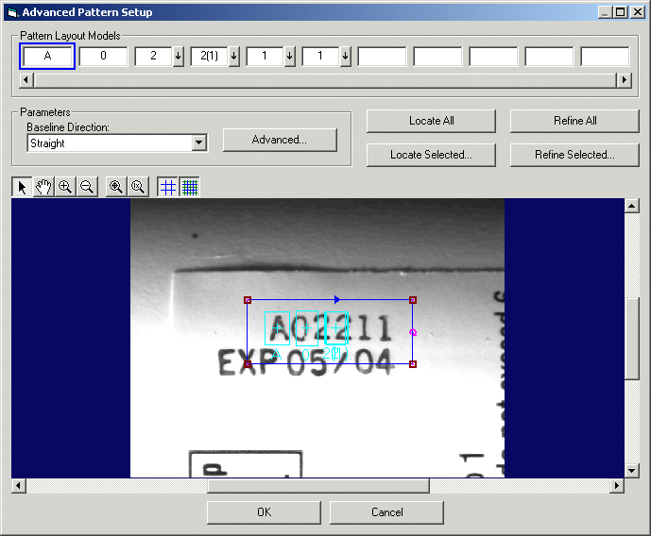
Task: Toggle the coarse grid overlay icon
Action: pos(168,187)
